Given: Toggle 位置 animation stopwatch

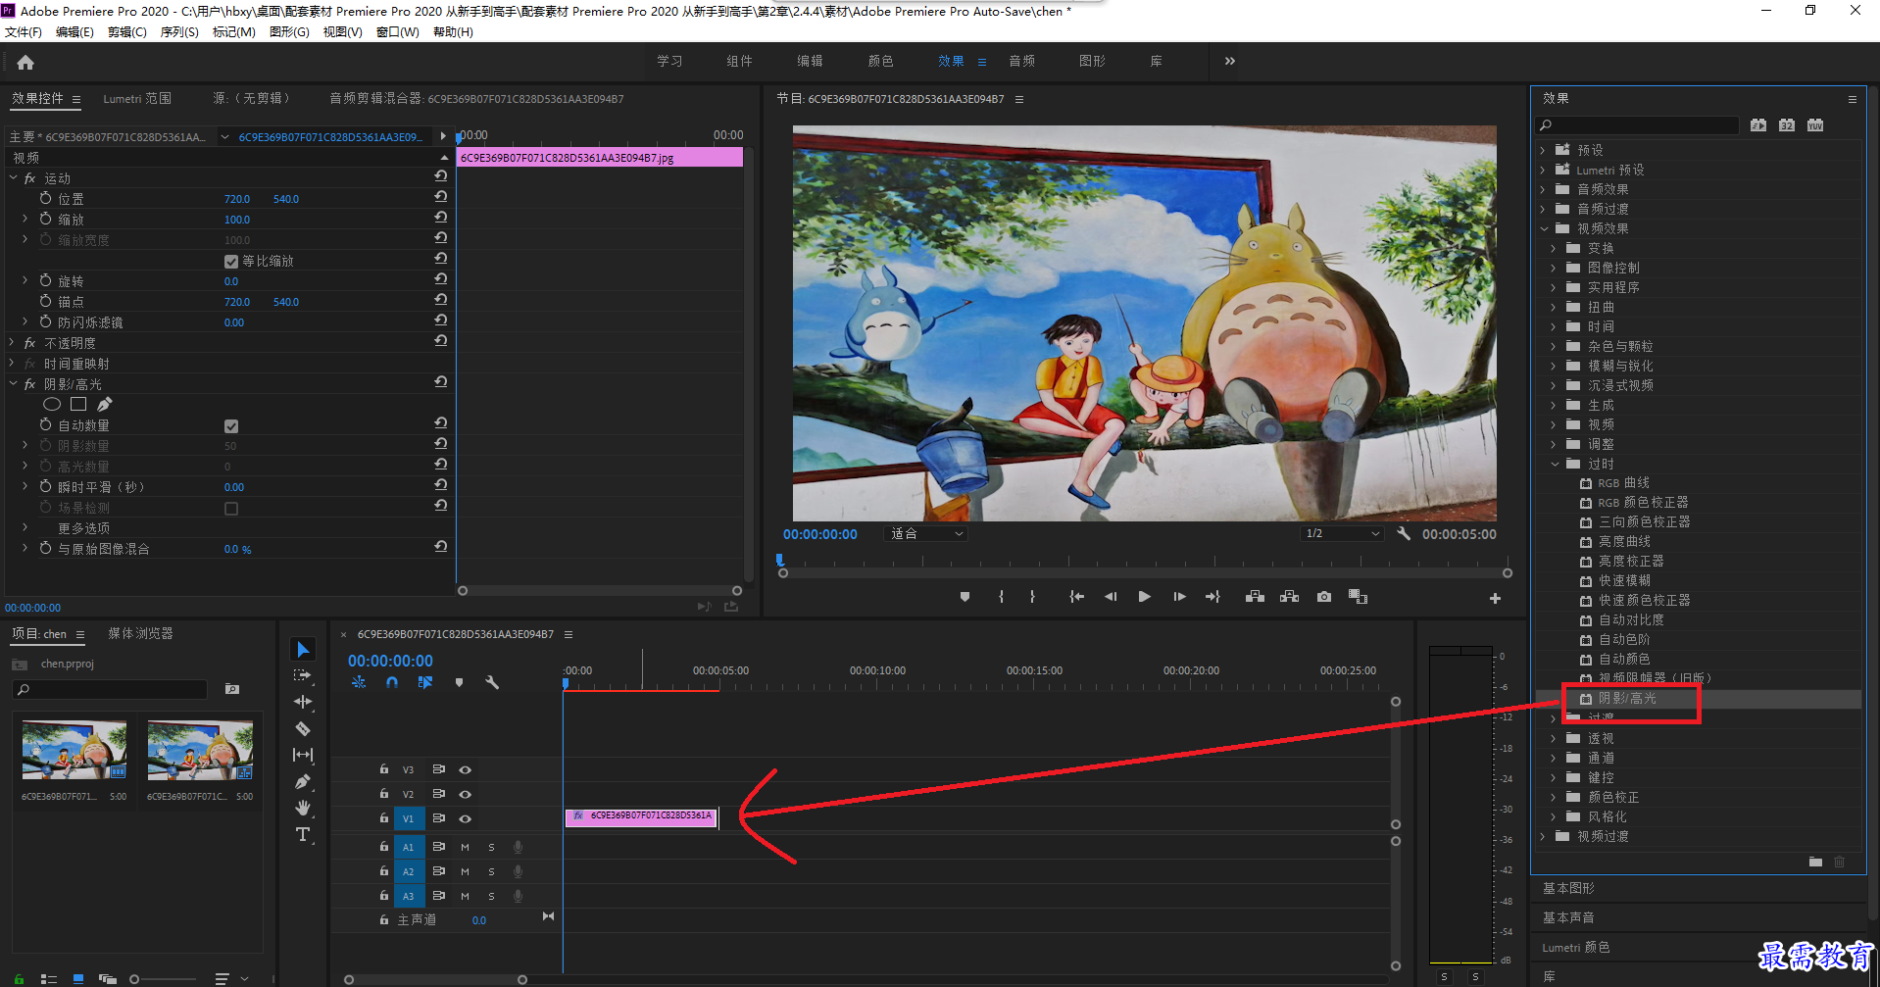Looking at the screenshot, I should pyautogui.click(x=45, y=198).
